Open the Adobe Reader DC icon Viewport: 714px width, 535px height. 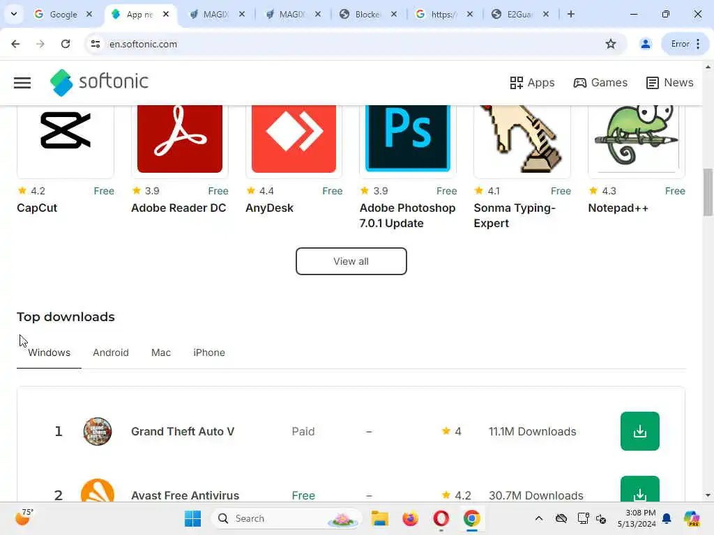[x=180, y=139]
